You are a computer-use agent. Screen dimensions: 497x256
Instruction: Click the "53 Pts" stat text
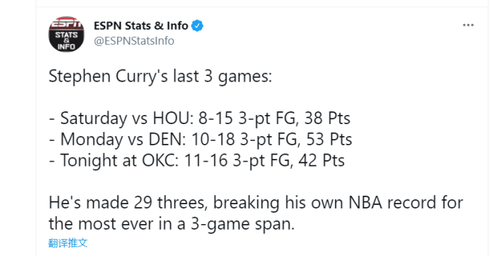[x=329, y=140]
